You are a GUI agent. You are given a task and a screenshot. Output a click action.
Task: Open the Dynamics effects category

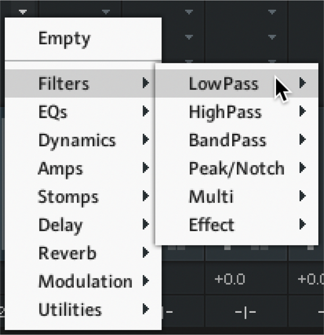pyautogui.click(x=77, y=140)
